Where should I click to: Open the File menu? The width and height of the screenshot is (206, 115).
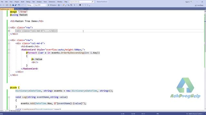pyautogui.click(x=2, y=2)
